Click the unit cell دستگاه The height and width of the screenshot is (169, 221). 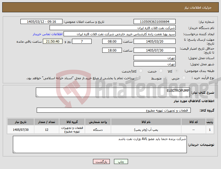(x=98, y=130)
